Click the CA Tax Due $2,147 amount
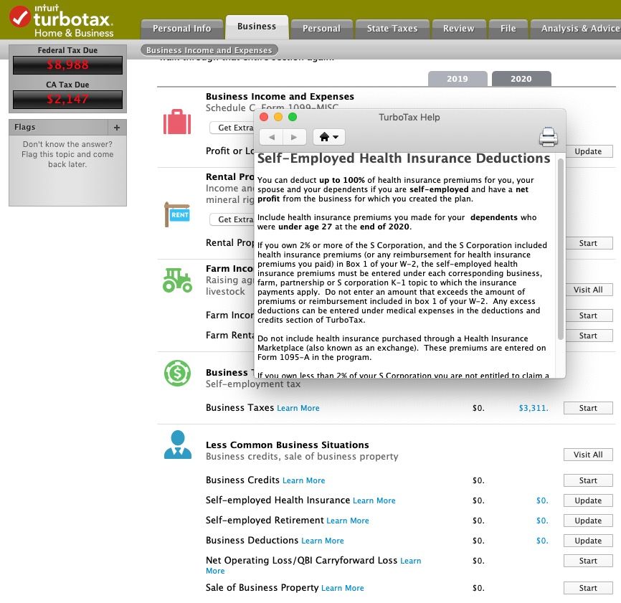621x603 pixels. (67, 99)
